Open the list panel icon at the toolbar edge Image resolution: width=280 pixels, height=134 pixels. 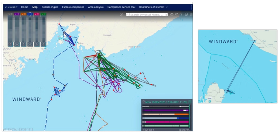[x=191, y=14]
